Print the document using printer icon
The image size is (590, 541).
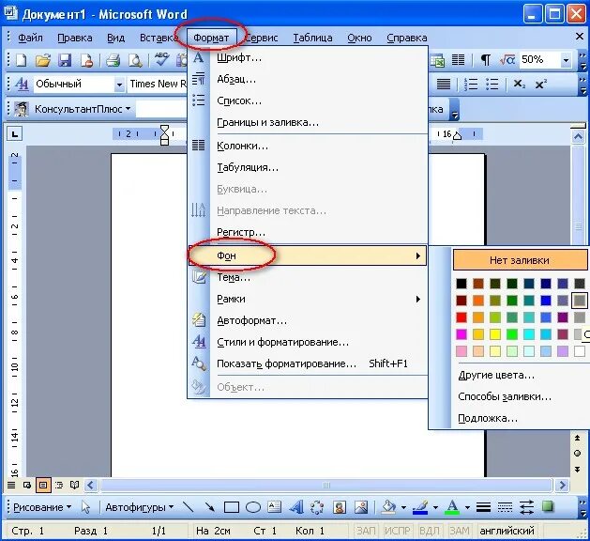click(113, 60)
